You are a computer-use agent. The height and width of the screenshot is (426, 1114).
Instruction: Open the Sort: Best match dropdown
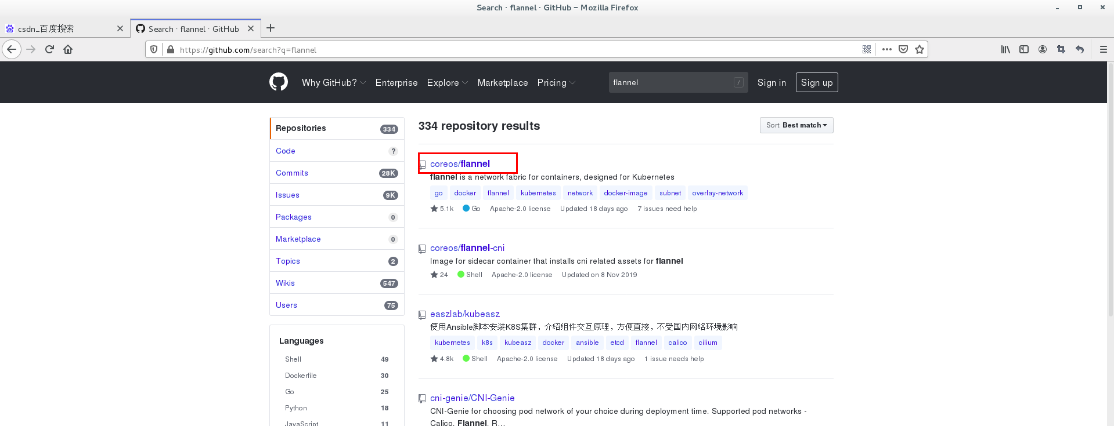(x=796, y=125)
